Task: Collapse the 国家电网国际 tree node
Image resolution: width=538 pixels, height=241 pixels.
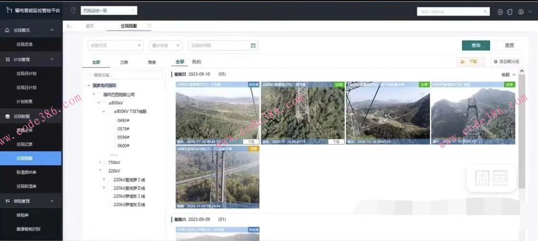Action: [89, 86]
